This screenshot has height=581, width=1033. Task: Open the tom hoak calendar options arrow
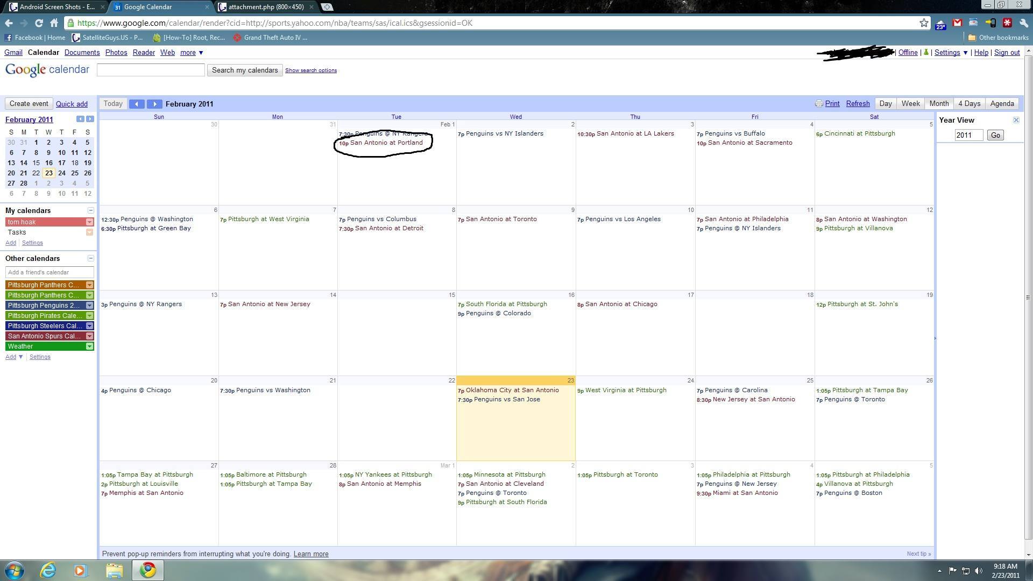coord(90,222)
